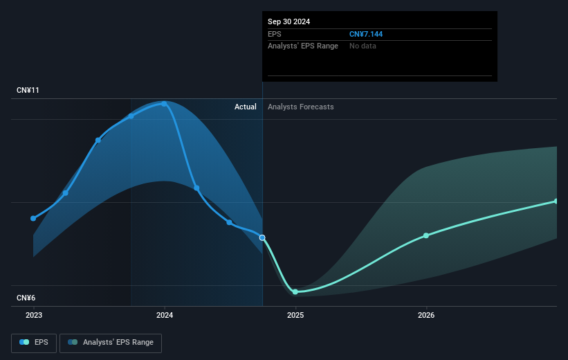Click the Sep 30 2024 tooltip date
This screenshot has height=360, width=568.
pyautogui.click(x=288, y=21)
